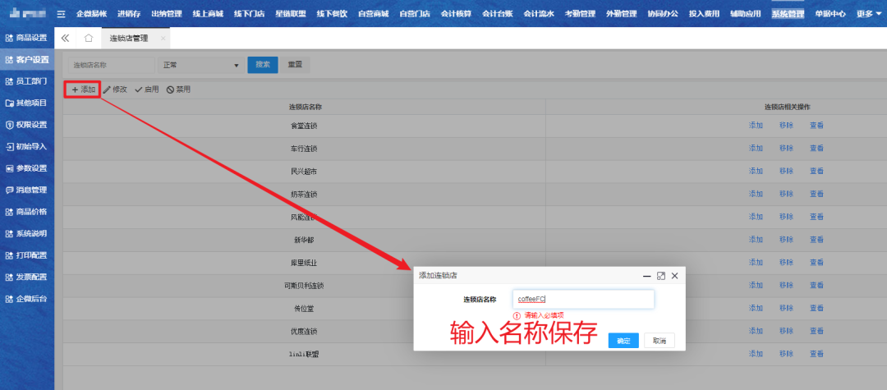The height and width of the screenshot is (390, 887).
Task: Click the 启用 checkmark enable icon
Action: click(139, 89)
